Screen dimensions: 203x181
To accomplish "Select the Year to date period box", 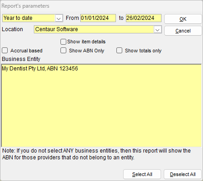I will click(32, 18).
